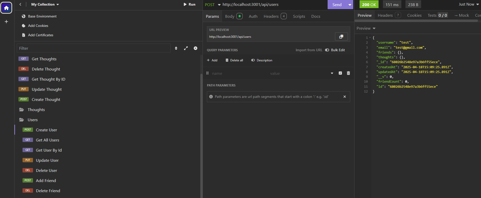
Task: Dismiss the path parameters info notice
Action: tap(345, 97)
